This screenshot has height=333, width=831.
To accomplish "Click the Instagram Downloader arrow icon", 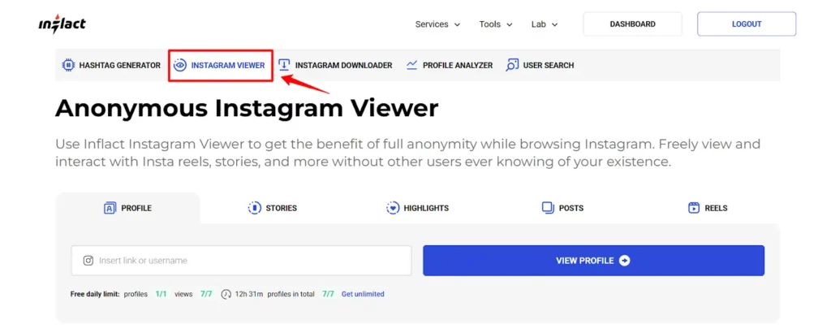I will point(285,65).
